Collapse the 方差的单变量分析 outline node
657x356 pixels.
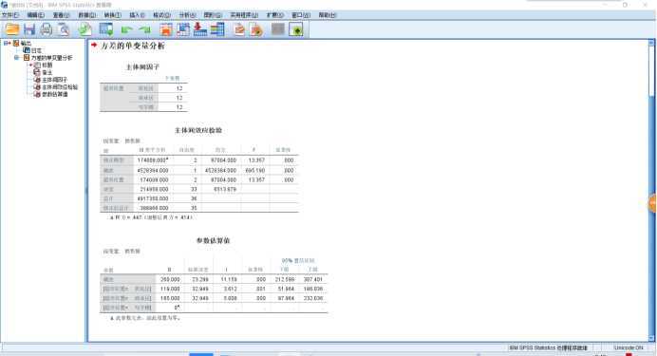coord(17,57)
